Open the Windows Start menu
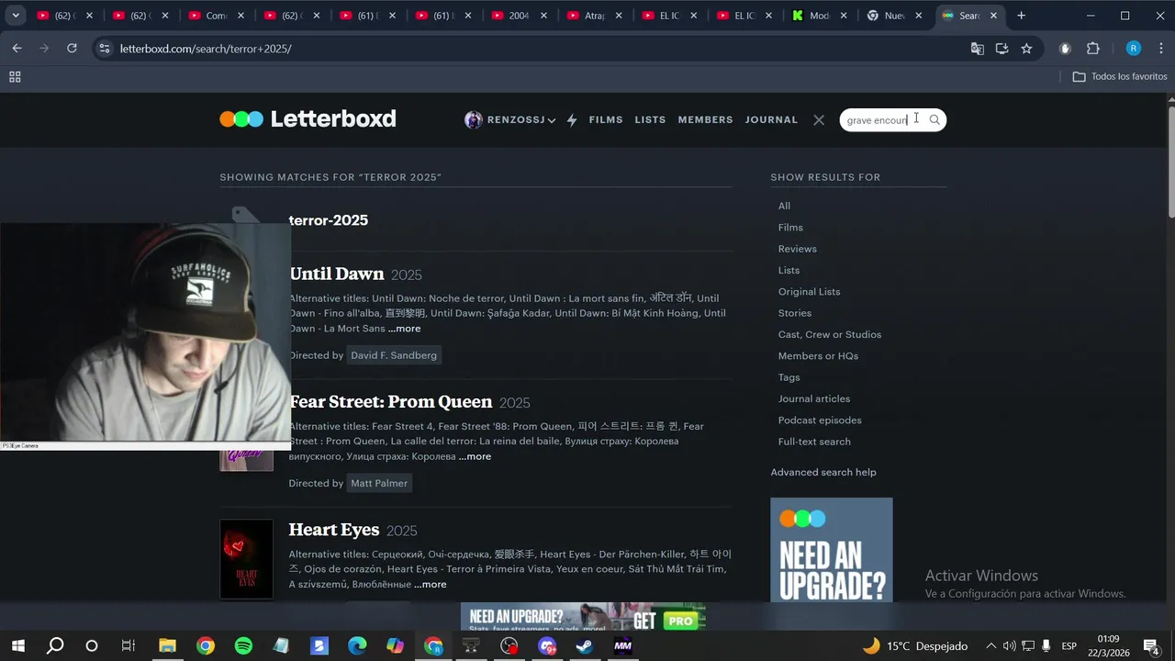Viewport: 1175px width, 661px height. click(18, 646)
